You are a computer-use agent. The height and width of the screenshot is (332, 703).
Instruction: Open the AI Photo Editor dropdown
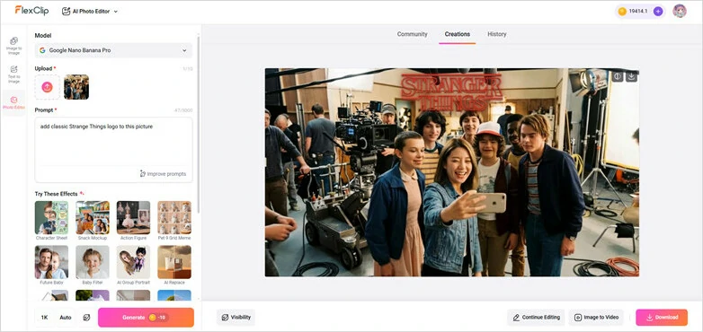point(90,11)
